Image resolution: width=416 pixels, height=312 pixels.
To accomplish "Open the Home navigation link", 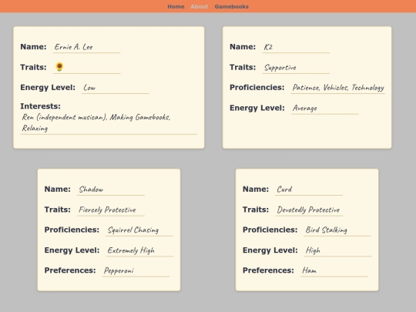I will pyautogui.click(x=176, y=6).
